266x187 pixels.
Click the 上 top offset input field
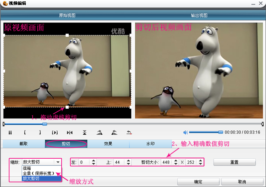click(x=120, y=162)
